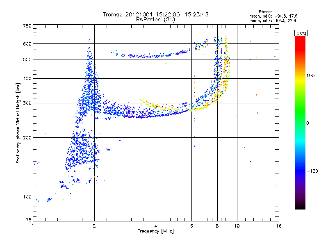
Task: Click the '200' y-axis tick label
Action: tap(27, 138)
